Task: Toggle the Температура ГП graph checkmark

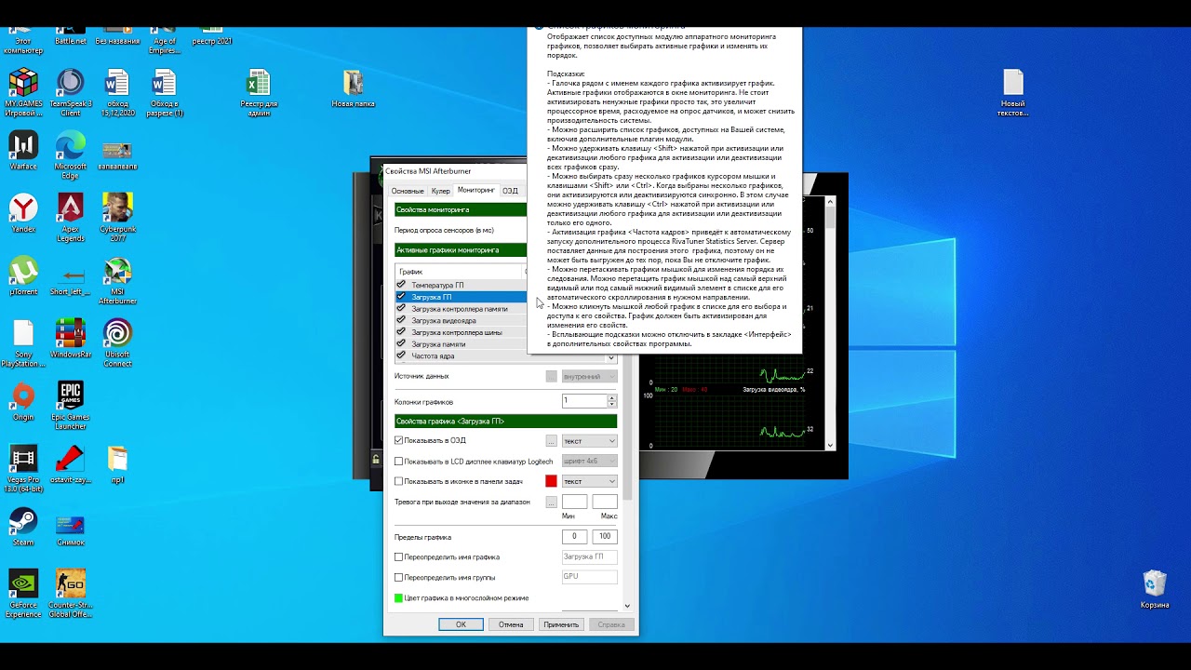Action: [401, 285]
